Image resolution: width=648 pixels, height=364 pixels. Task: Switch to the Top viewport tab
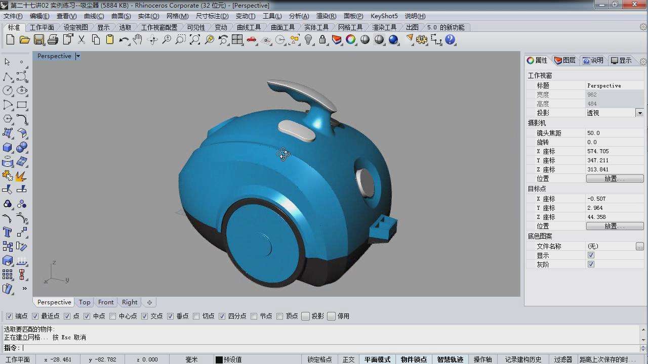85,302
